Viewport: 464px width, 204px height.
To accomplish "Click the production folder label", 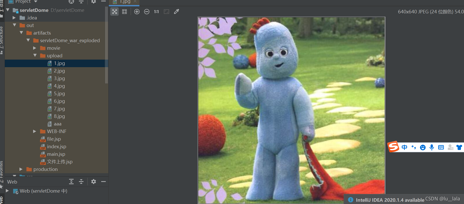I will 46,169.
